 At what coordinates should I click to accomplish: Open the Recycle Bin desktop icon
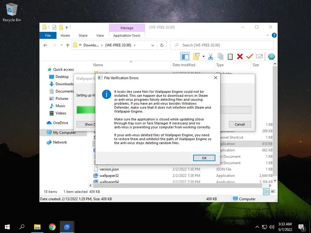(12, 13)
